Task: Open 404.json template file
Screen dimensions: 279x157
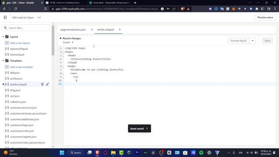Action: click(15, 73)
